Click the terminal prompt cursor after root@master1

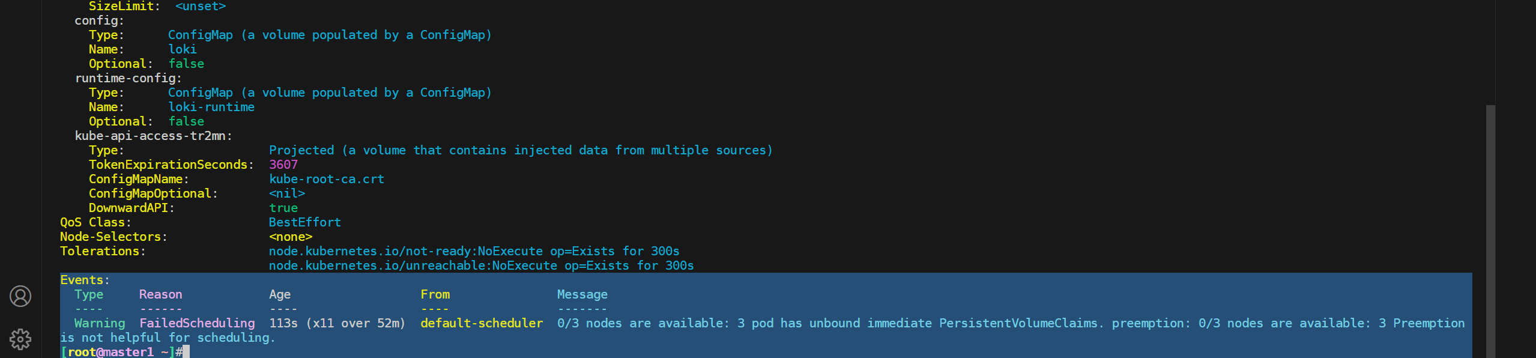pos(186,352)
